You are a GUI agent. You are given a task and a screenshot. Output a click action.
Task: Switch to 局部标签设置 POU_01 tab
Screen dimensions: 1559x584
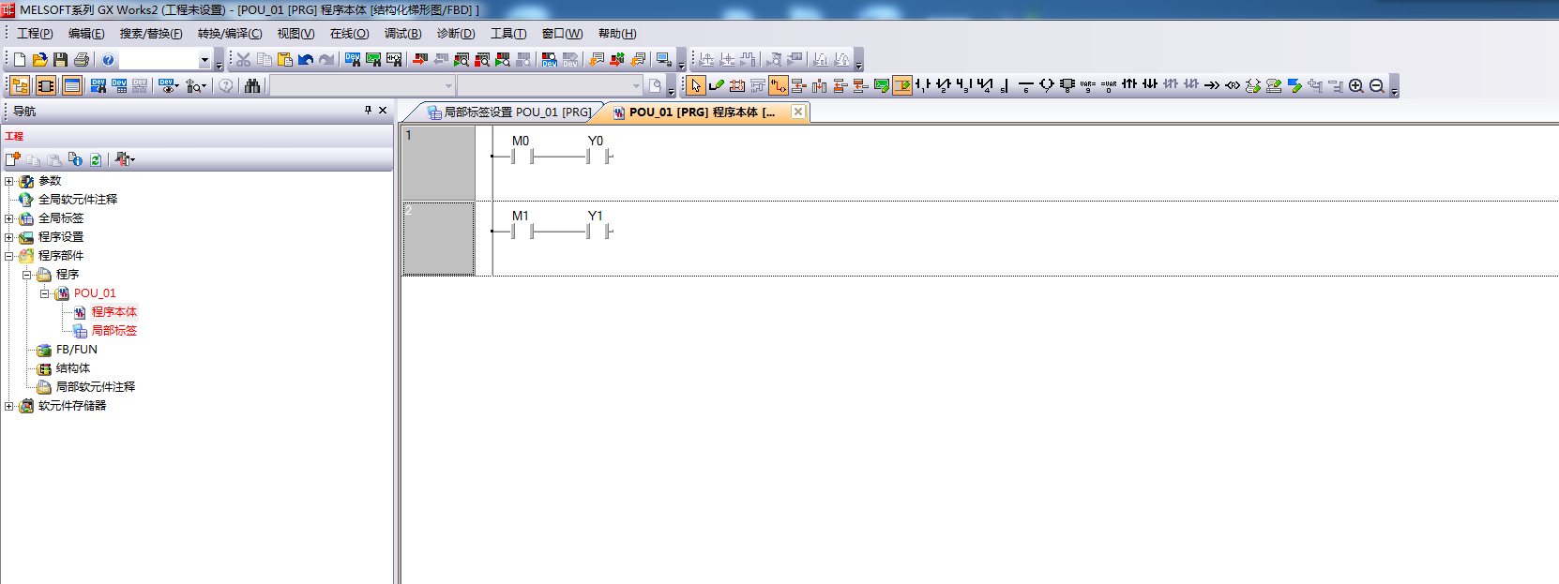pos(509,112)
